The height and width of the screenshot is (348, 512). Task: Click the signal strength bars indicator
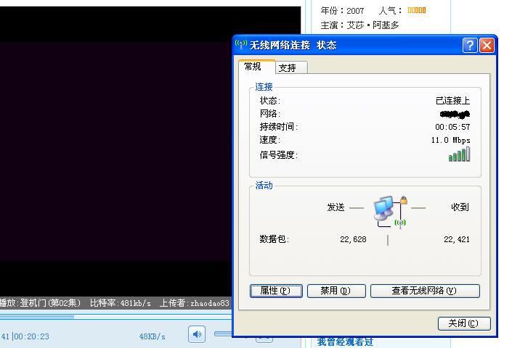(459, 154)
